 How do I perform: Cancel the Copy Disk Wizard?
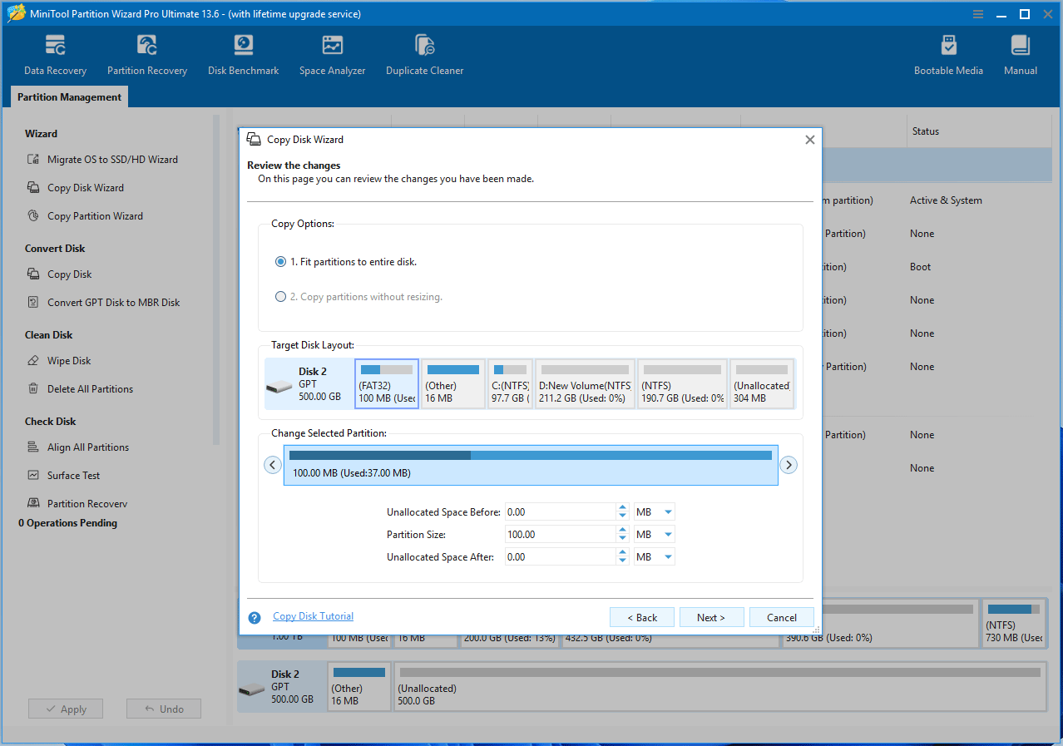tap(781, 617)
